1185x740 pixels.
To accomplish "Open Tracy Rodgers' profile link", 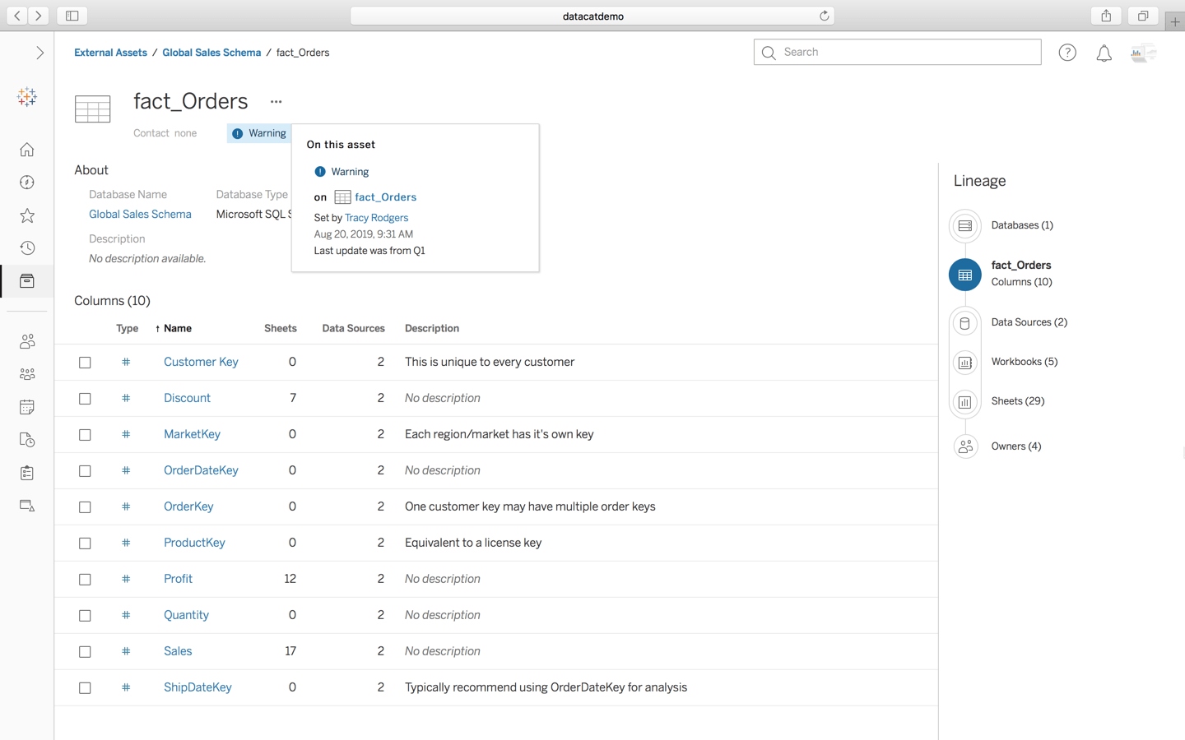I will pos(376,217).
